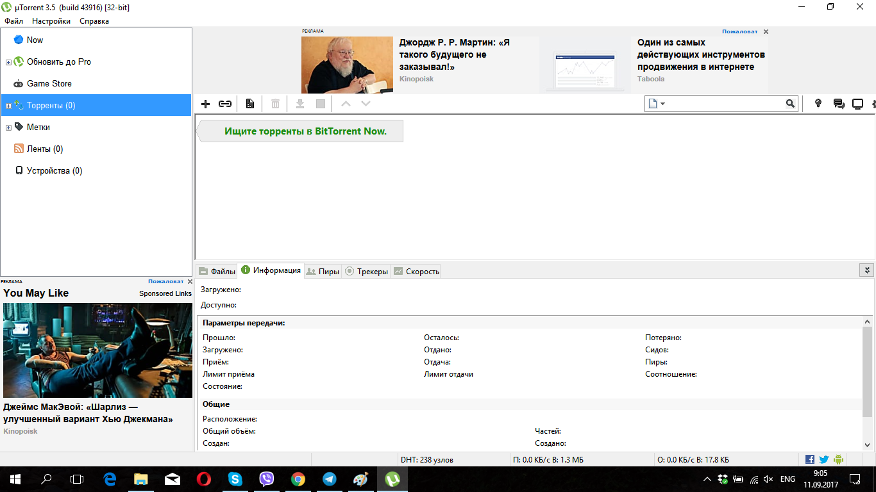Switch to the Файлы tab
This screenshot has height=492, width=876.
217,271
